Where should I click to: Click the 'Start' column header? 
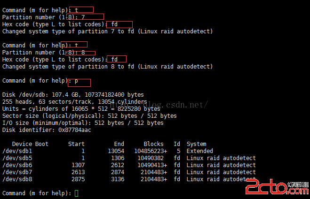pyautogui.click(x=76, y=144)
